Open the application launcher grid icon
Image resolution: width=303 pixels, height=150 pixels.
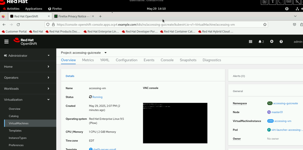click(251, 42)
